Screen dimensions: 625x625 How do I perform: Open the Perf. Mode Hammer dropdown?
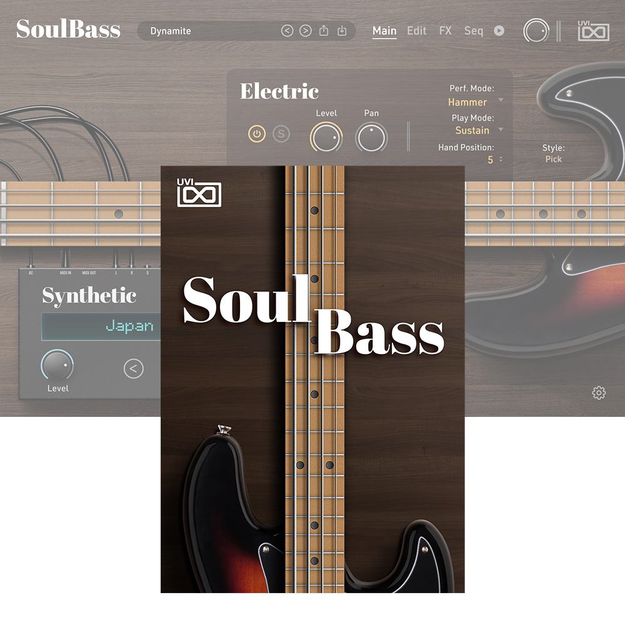475,102
